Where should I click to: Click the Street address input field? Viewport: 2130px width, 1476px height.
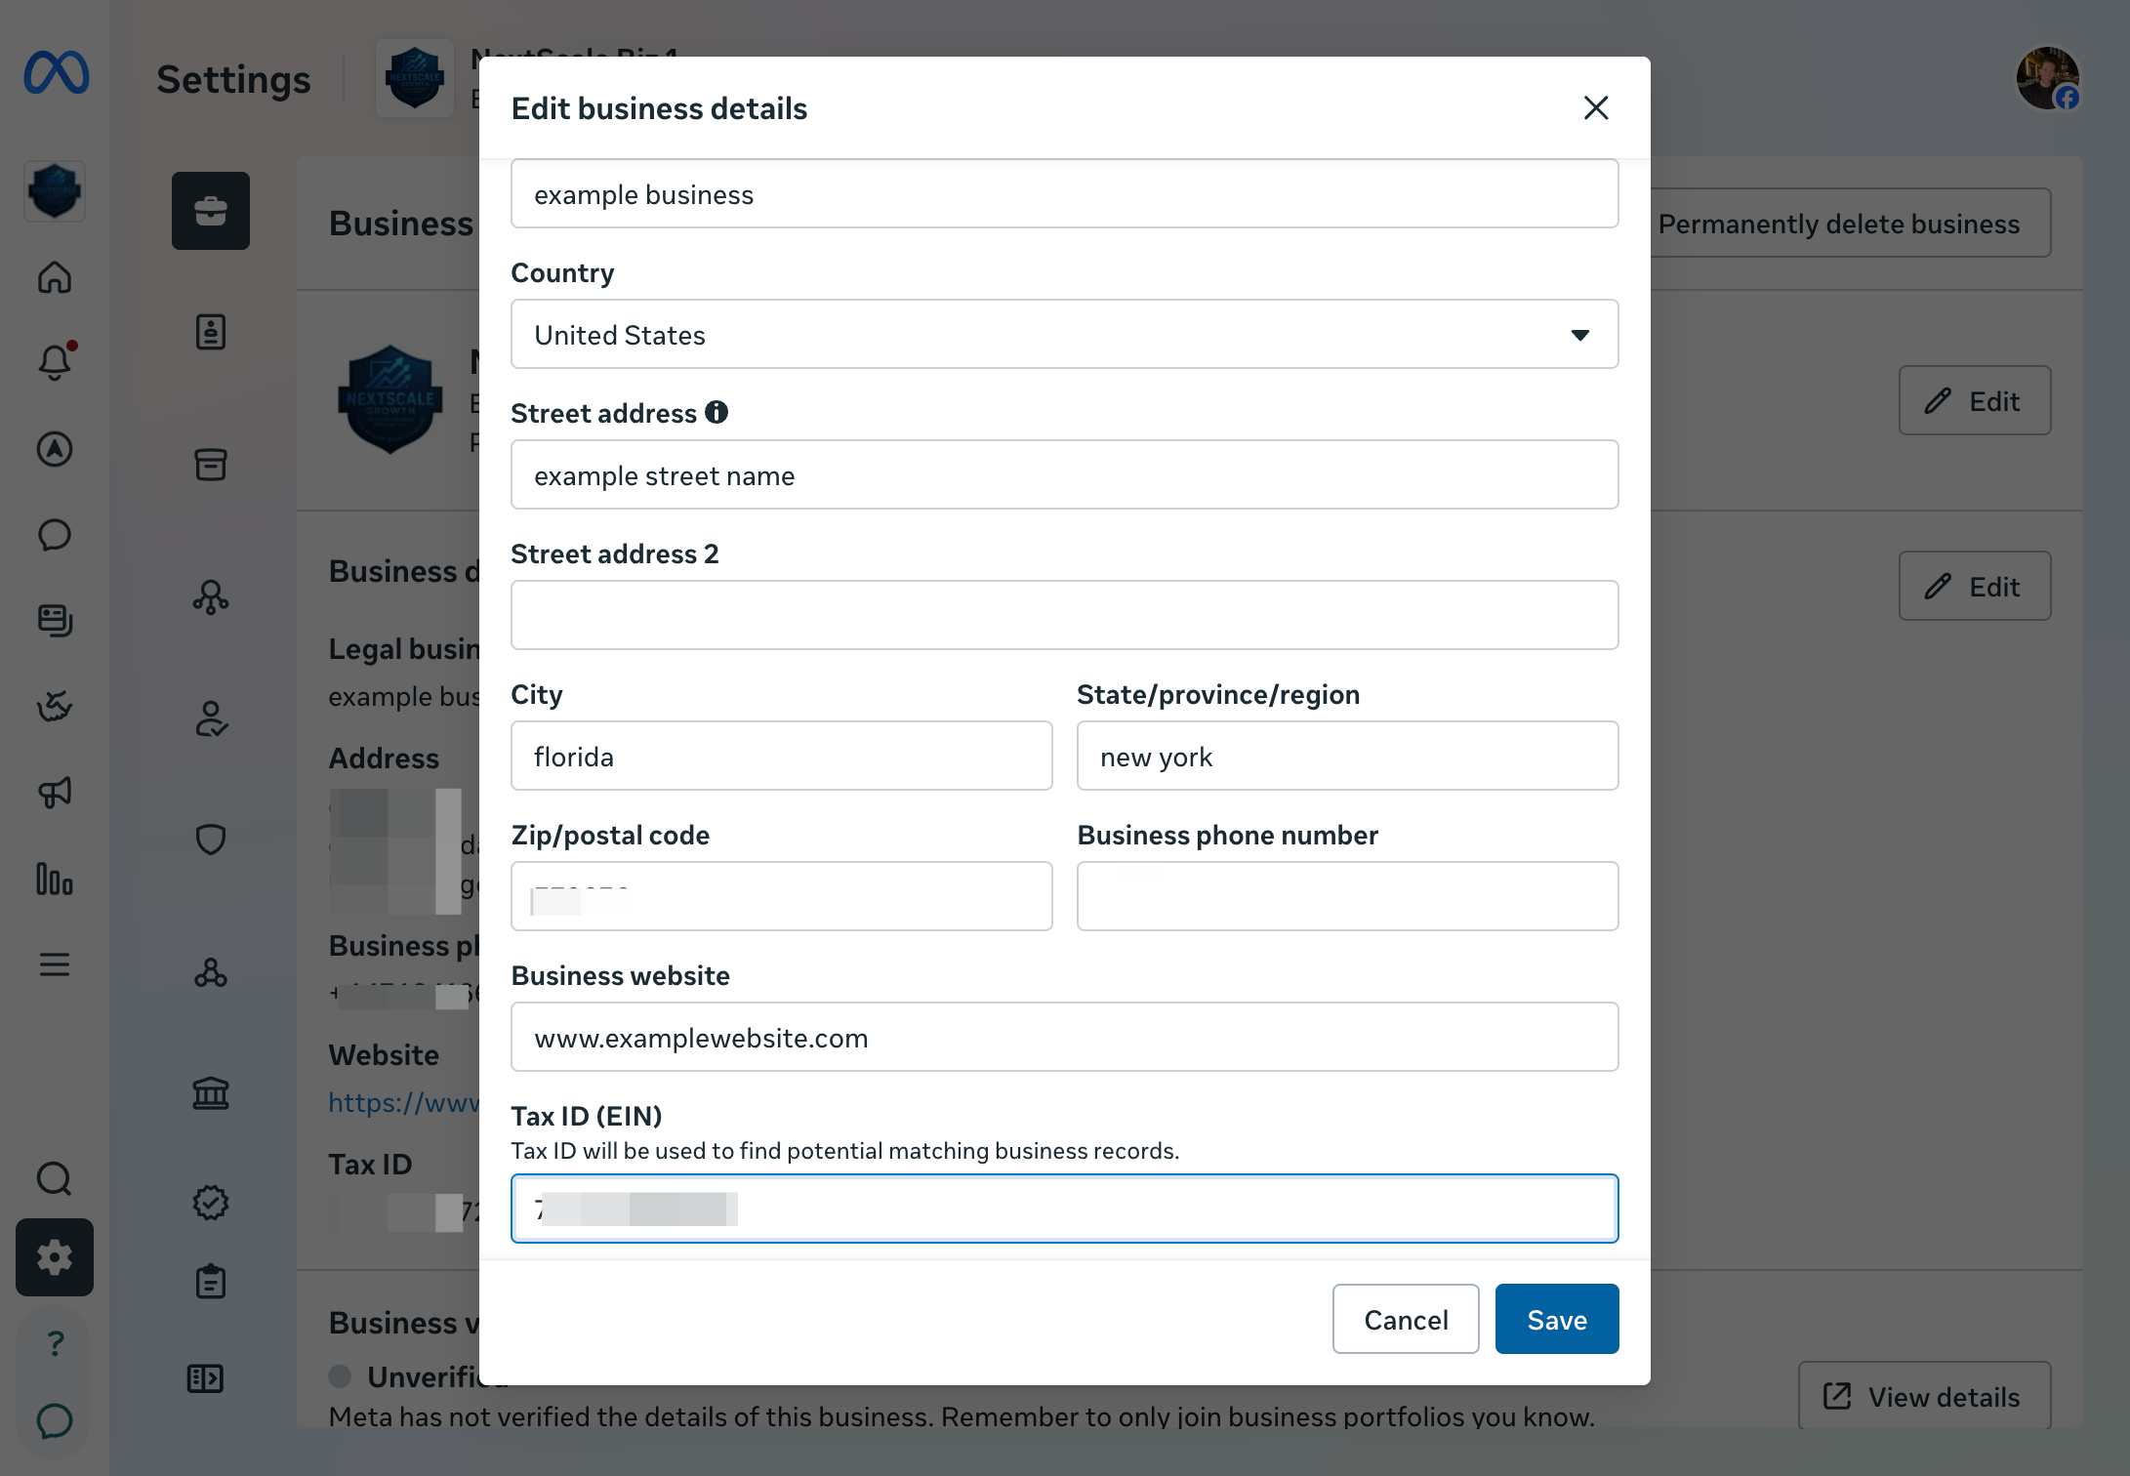pyautogui.click(x=1064, y=475)
